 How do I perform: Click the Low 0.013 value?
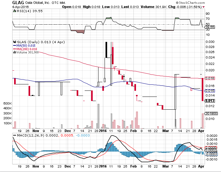click(111, 7)
